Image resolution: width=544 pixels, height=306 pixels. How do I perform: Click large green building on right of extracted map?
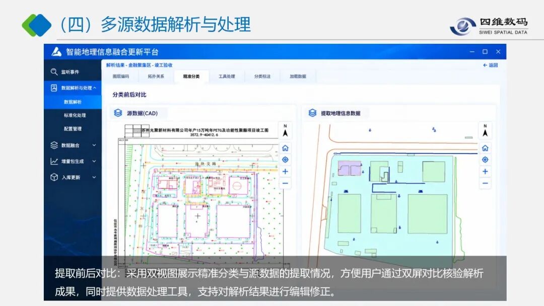pos(428,214)
